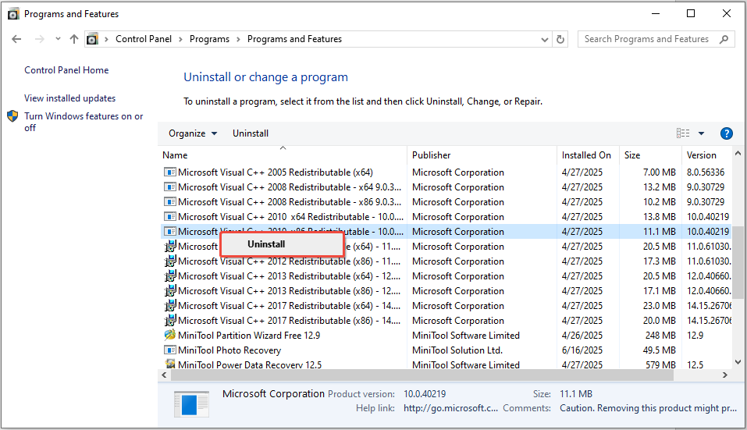Screen dimensions: 747x430
Task: Sort list by Size column header
Action: tap(650, 155)
